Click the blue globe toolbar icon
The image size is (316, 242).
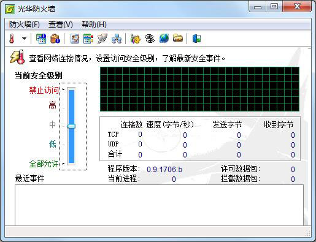(164, 39)
